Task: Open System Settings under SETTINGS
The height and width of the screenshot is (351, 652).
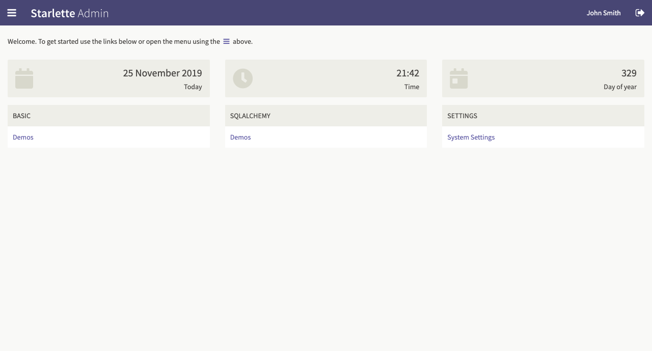Action: point(471,137)
